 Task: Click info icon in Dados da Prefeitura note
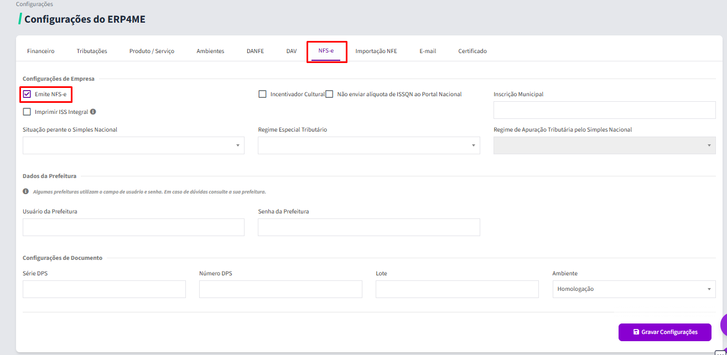25,191
